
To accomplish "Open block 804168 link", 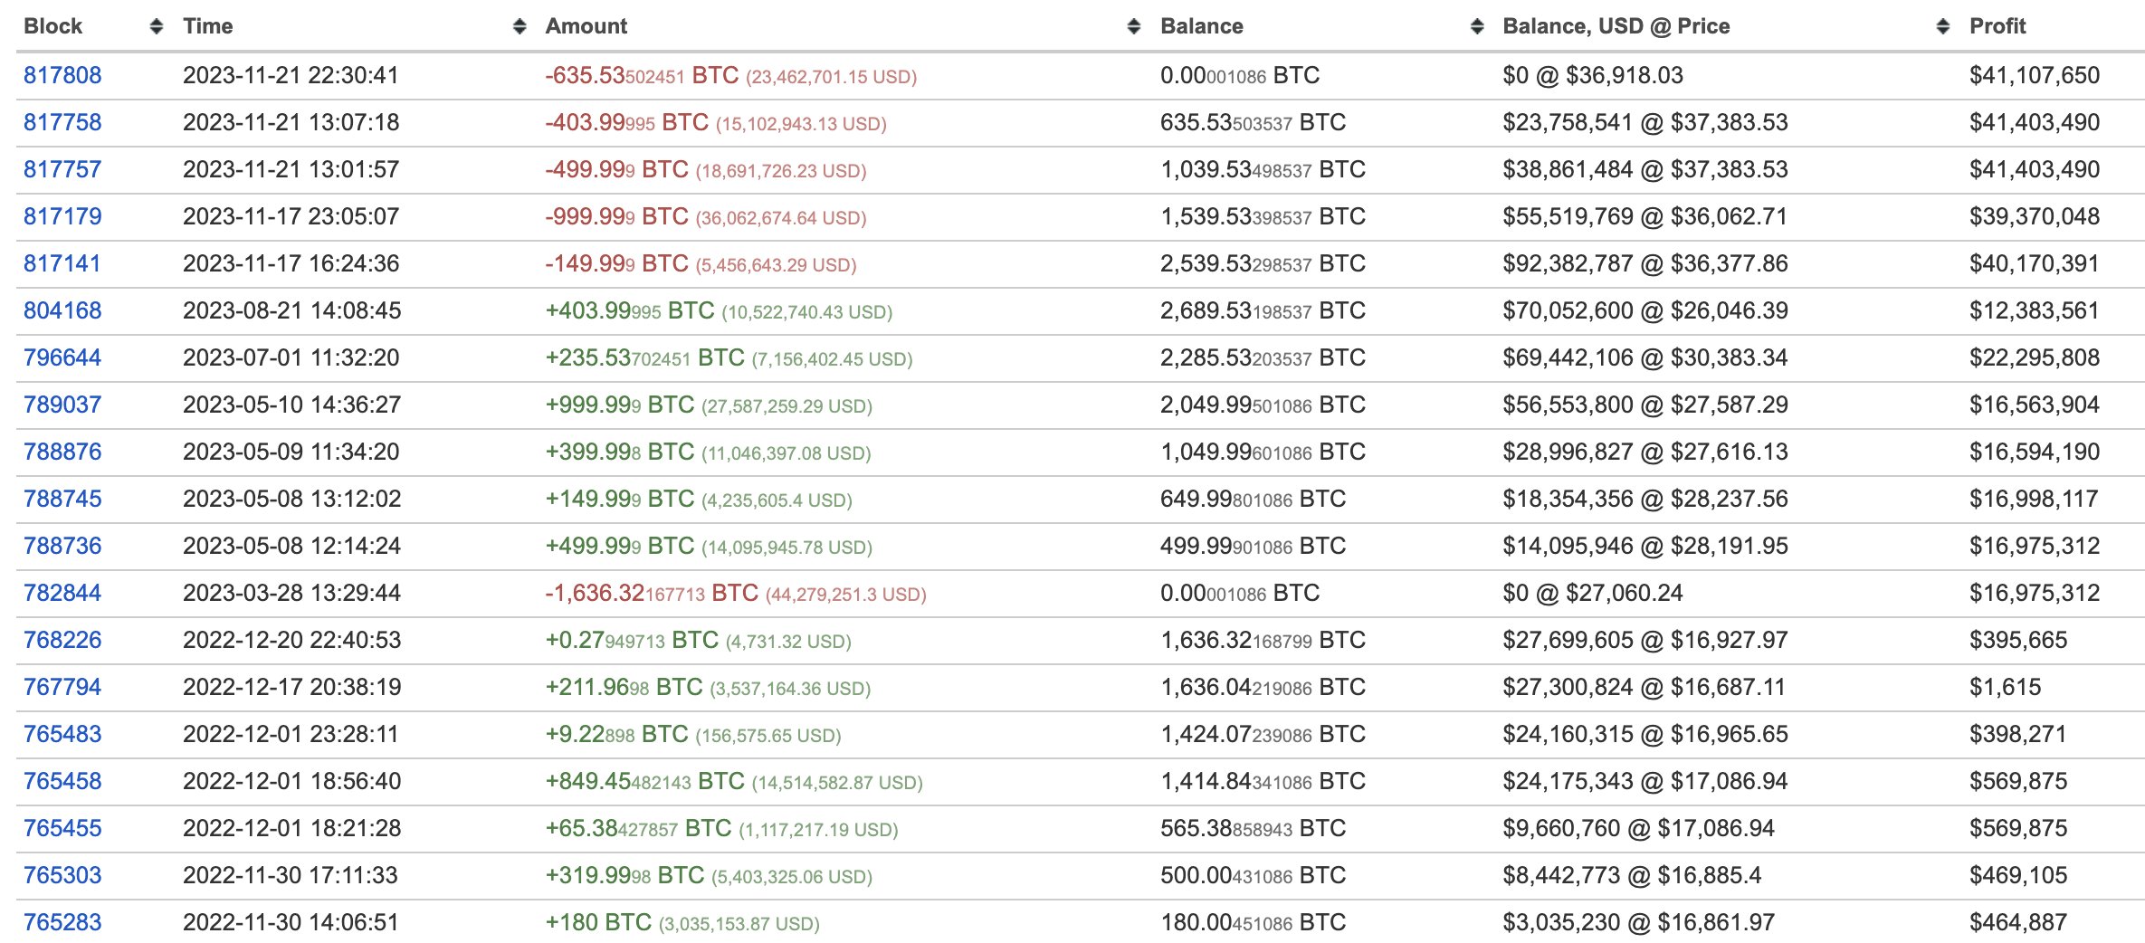I will pyautogui.click(x=62, y=310).
